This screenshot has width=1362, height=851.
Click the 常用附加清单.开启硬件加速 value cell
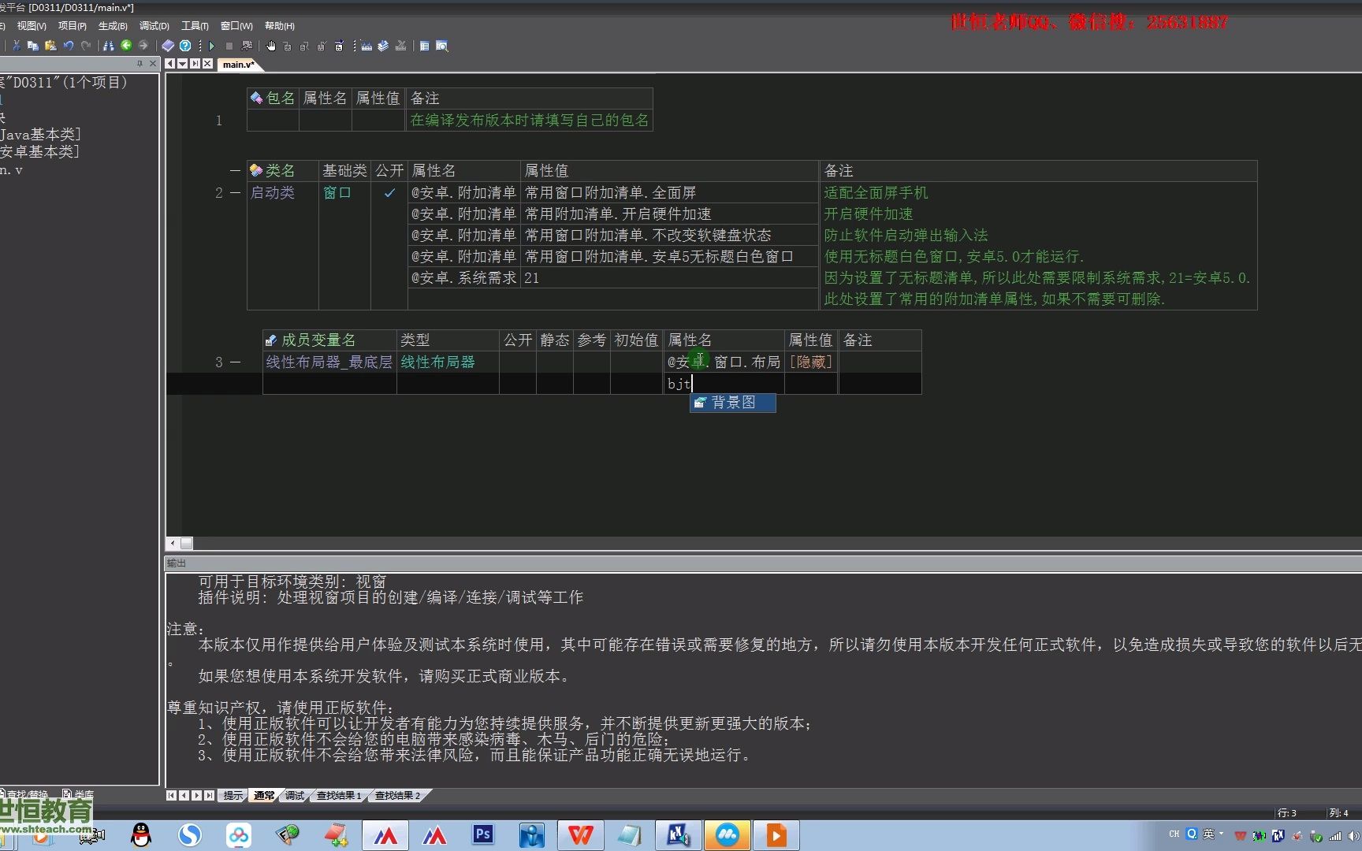669,214
